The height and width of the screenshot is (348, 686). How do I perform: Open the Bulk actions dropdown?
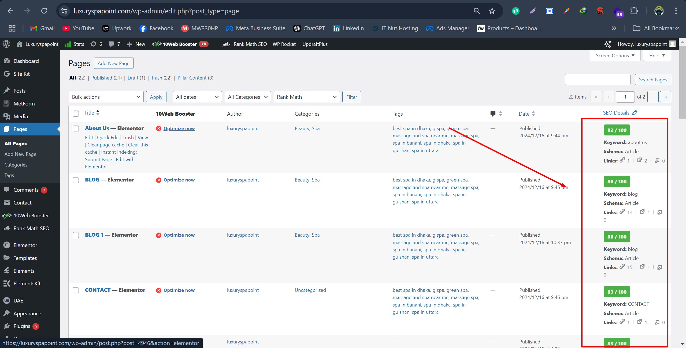coord(106,97)
